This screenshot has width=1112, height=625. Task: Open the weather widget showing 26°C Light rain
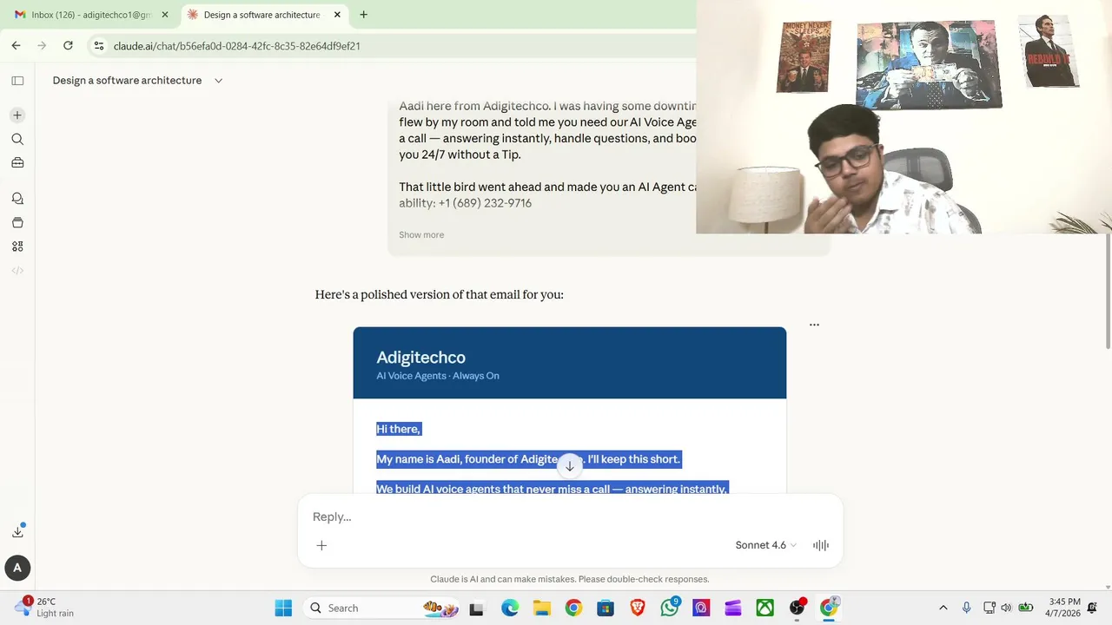tap(45, 607)
